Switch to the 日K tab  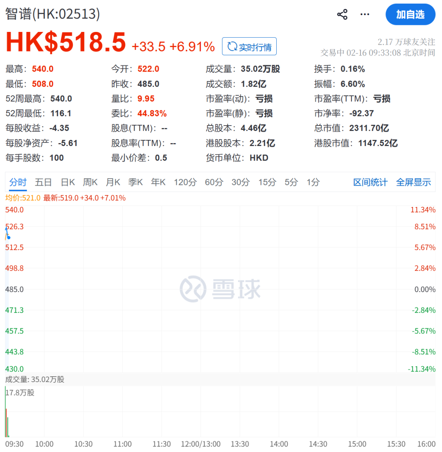pos(68,182)
